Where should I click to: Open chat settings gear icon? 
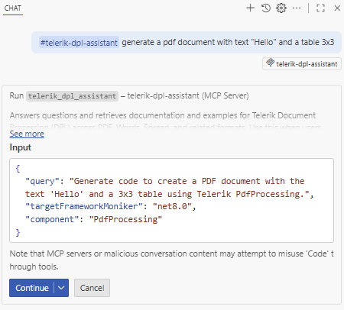[x=281, y=8]
